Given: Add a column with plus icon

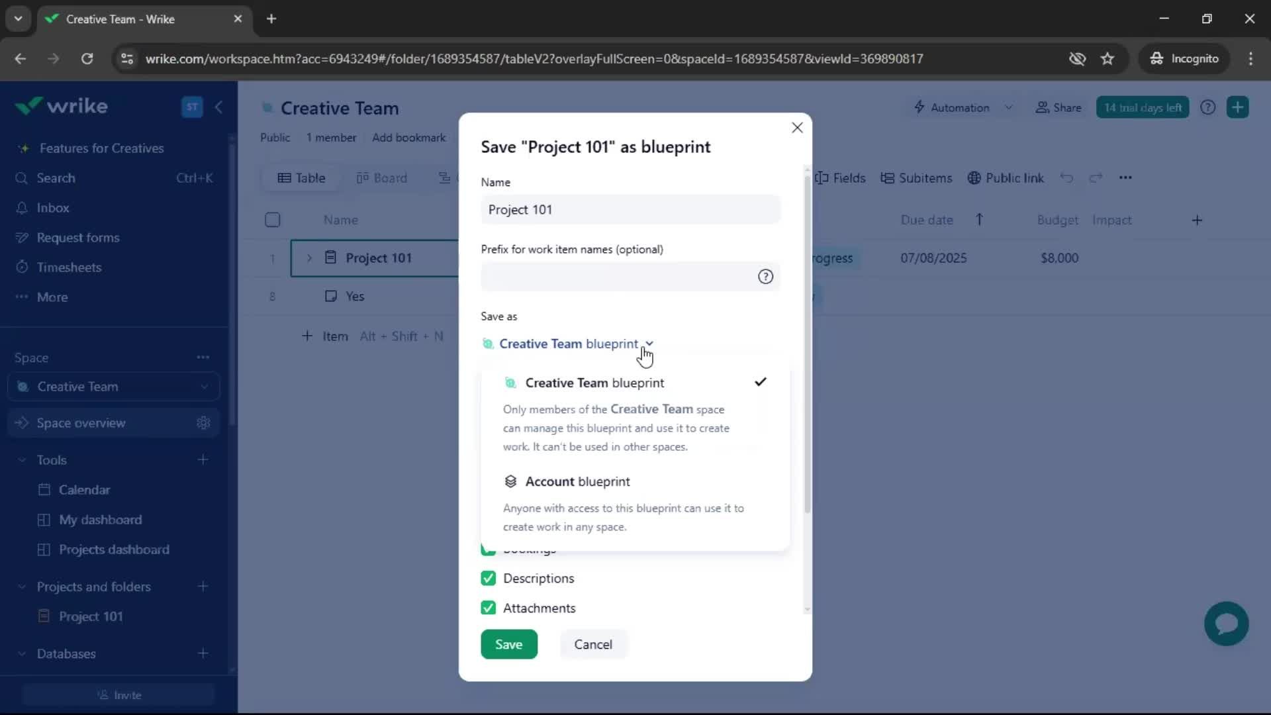Looking at the screenshot, I should (x=1197, y=220).
